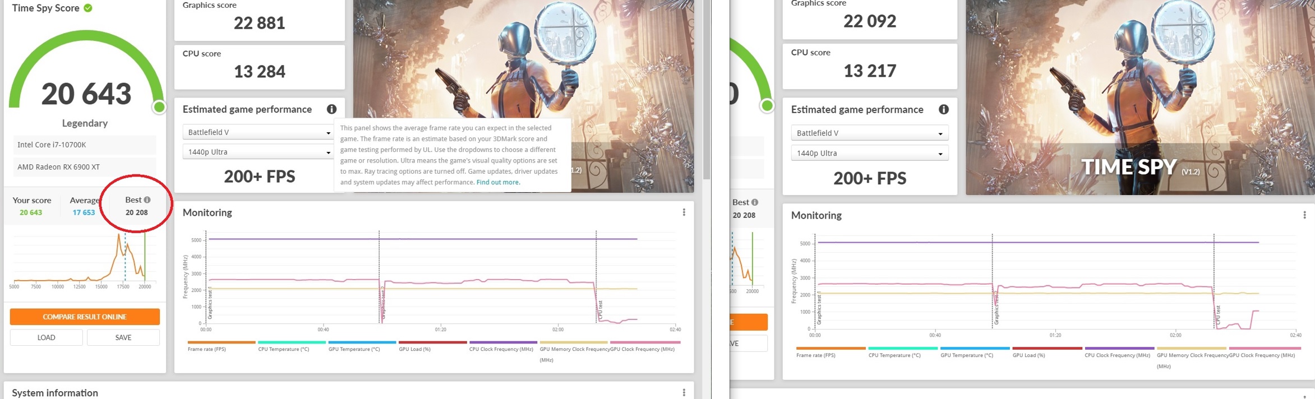The image size is (1315, 399).
Task: Click Estimated game performance info icon, right window
Action: 944,109
